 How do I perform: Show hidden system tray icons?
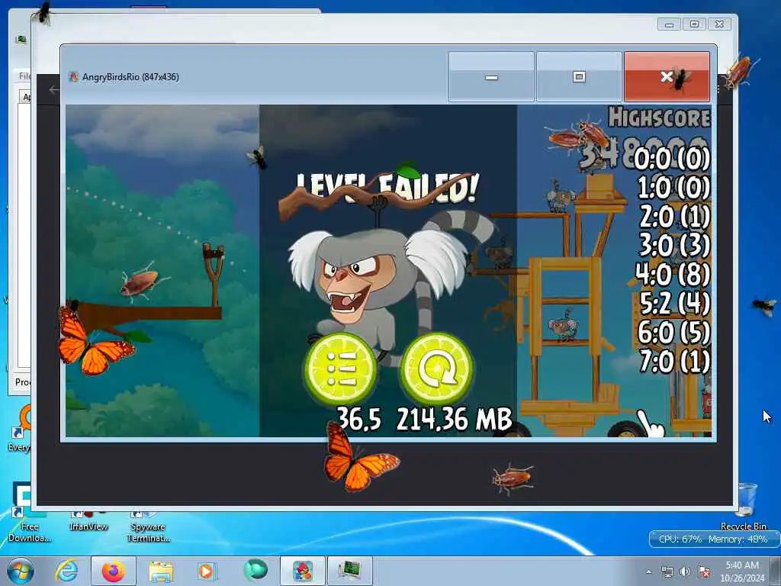(648, 572)
